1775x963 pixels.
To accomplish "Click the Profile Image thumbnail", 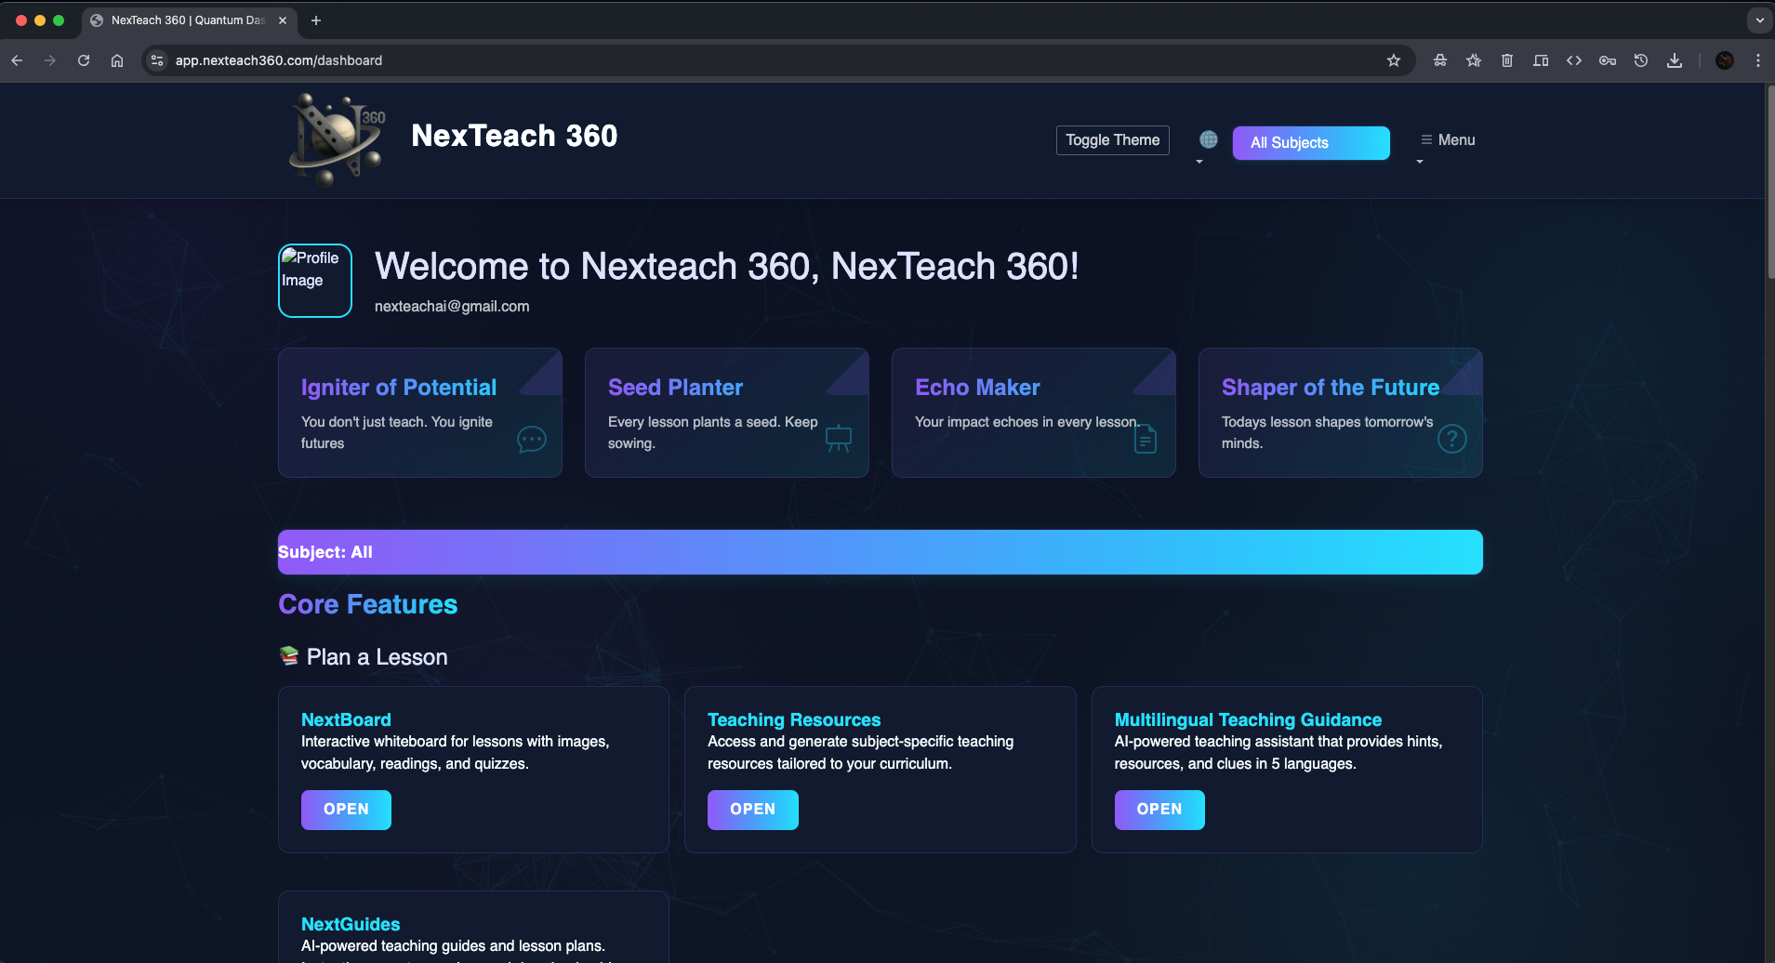I will [x=315, y=281].
